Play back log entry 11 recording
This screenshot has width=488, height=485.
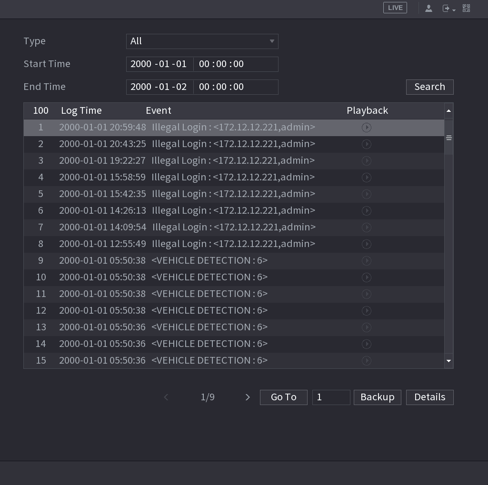(367, 294)
